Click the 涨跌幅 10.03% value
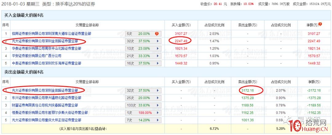The width and height of the screenshot is (332, 135). 249,4
